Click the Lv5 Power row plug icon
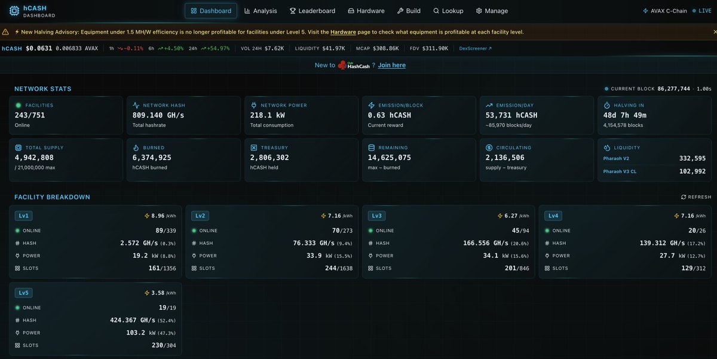 pyautogui.click(x=17, y=333)
